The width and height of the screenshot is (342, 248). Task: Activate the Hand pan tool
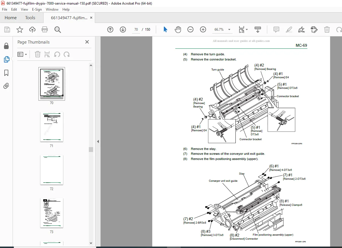(x=178, y=30)
